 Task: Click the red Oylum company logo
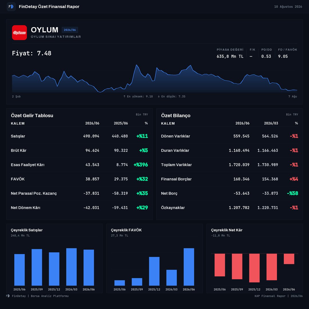point(19,33)
